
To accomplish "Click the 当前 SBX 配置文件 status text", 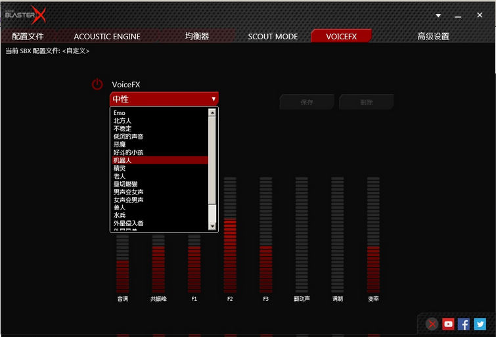I will pyautogui.click(x=47, y=51).
